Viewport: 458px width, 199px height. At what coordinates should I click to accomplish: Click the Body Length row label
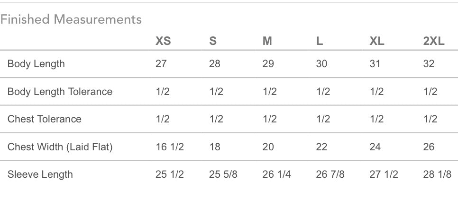[36, 64]
